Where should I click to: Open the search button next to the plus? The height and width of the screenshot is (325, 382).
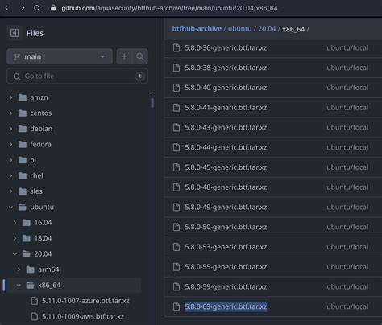pyautogui.click(x=140, y=56)
